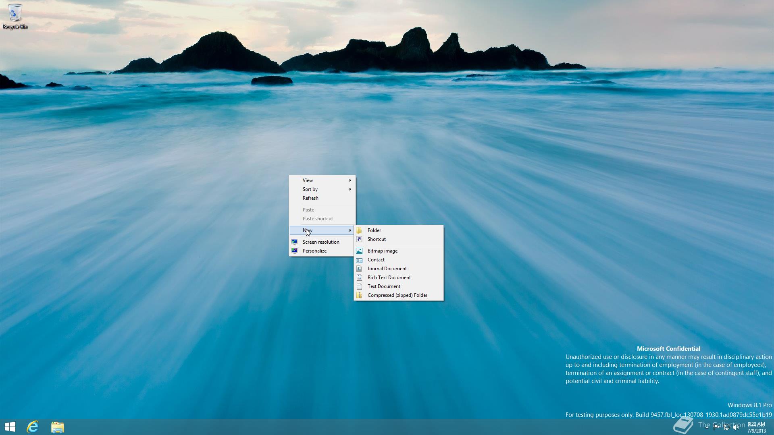Click the taskbar clock showing 7/9/2013
The height and width of the screenshot is (435, 774).
point(756,427)
